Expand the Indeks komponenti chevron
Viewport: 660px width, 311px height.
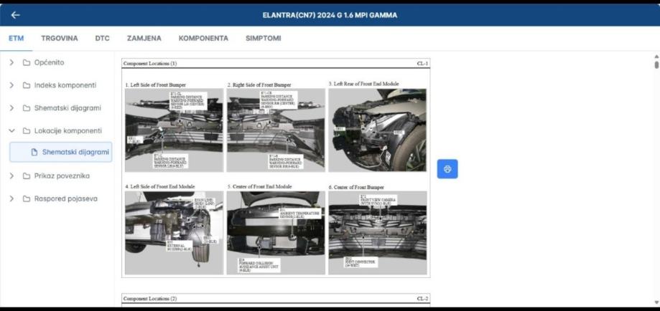click(x=11, y=85)
